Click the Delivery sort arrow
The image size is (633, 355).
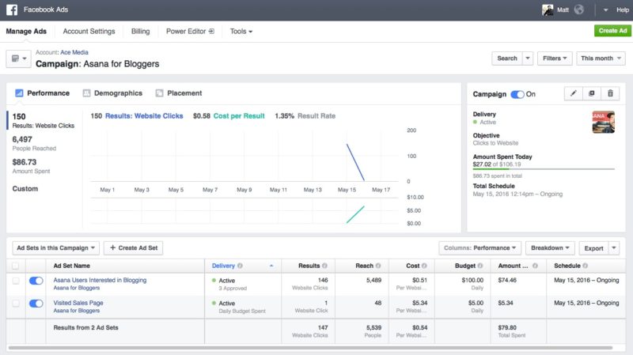(271, 266)
